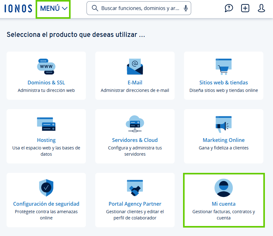This screenshot has height=236, width=273.
Task: Click the search magnifier icon
Action: click(95, 8)
